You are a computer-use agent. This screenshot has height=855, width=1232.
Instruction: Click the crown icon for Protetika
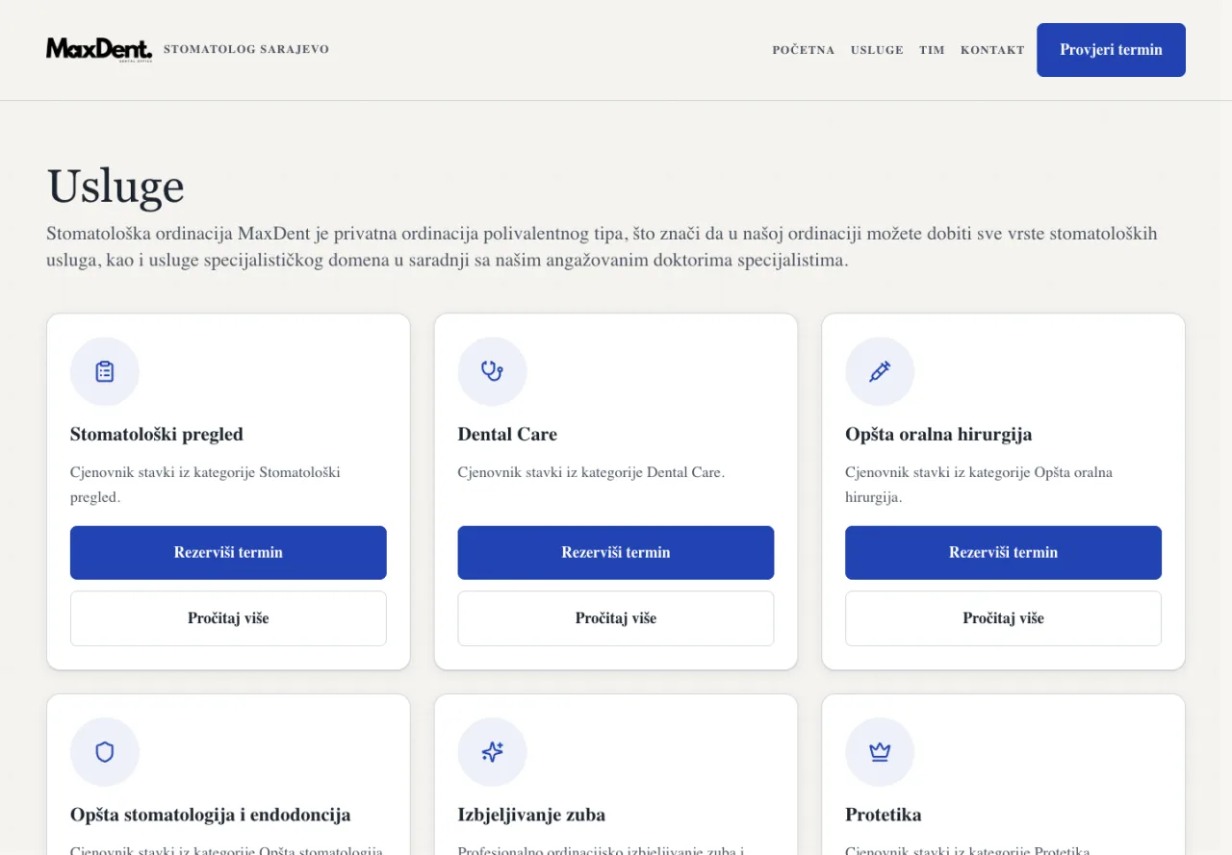click(x=880, y=752)
